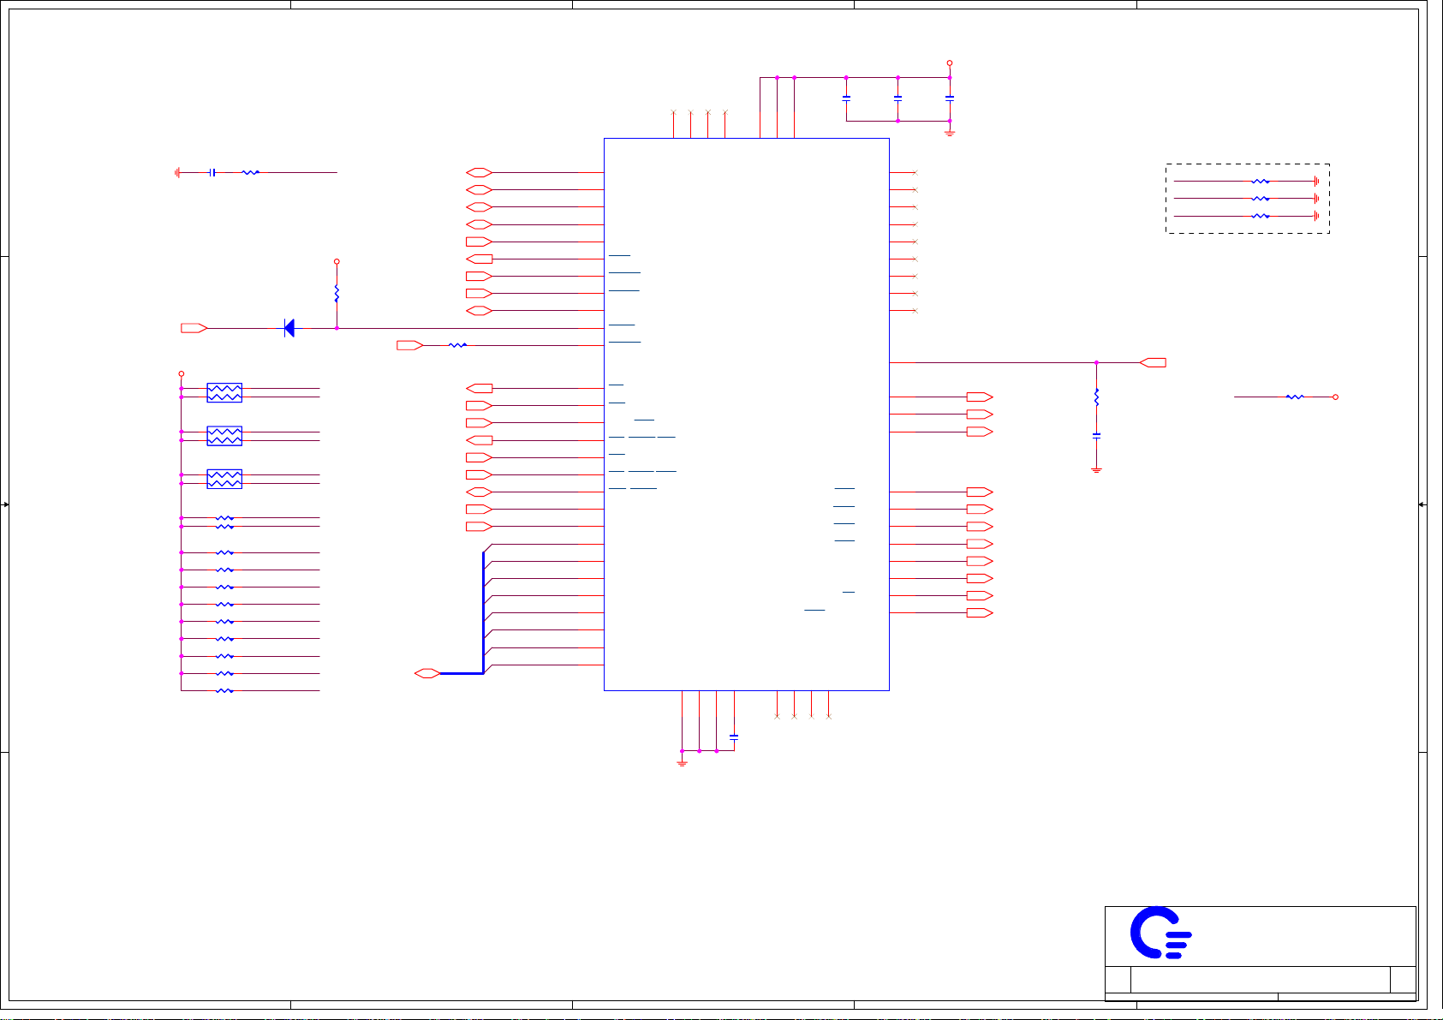Viewport: 1443px width, 1020px height.
Task: Select the top resistor inside dashed box
Action: point(1261,182)
